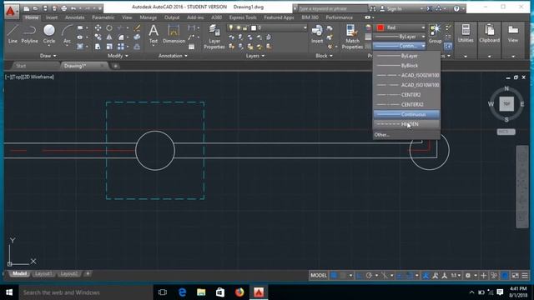Choose CENTER2 linetype from list
This screenshot has height=300, width=534.
[406, 94]
